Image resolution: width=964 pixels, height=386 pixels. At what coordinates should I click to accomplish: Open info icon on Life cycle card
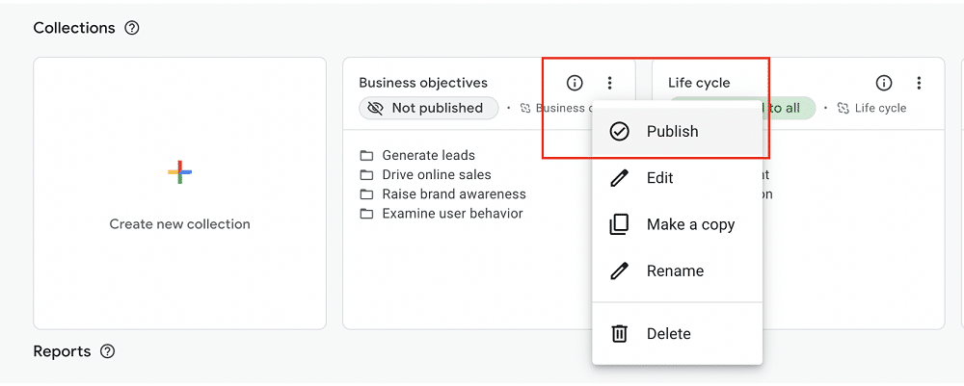(883, 82)
